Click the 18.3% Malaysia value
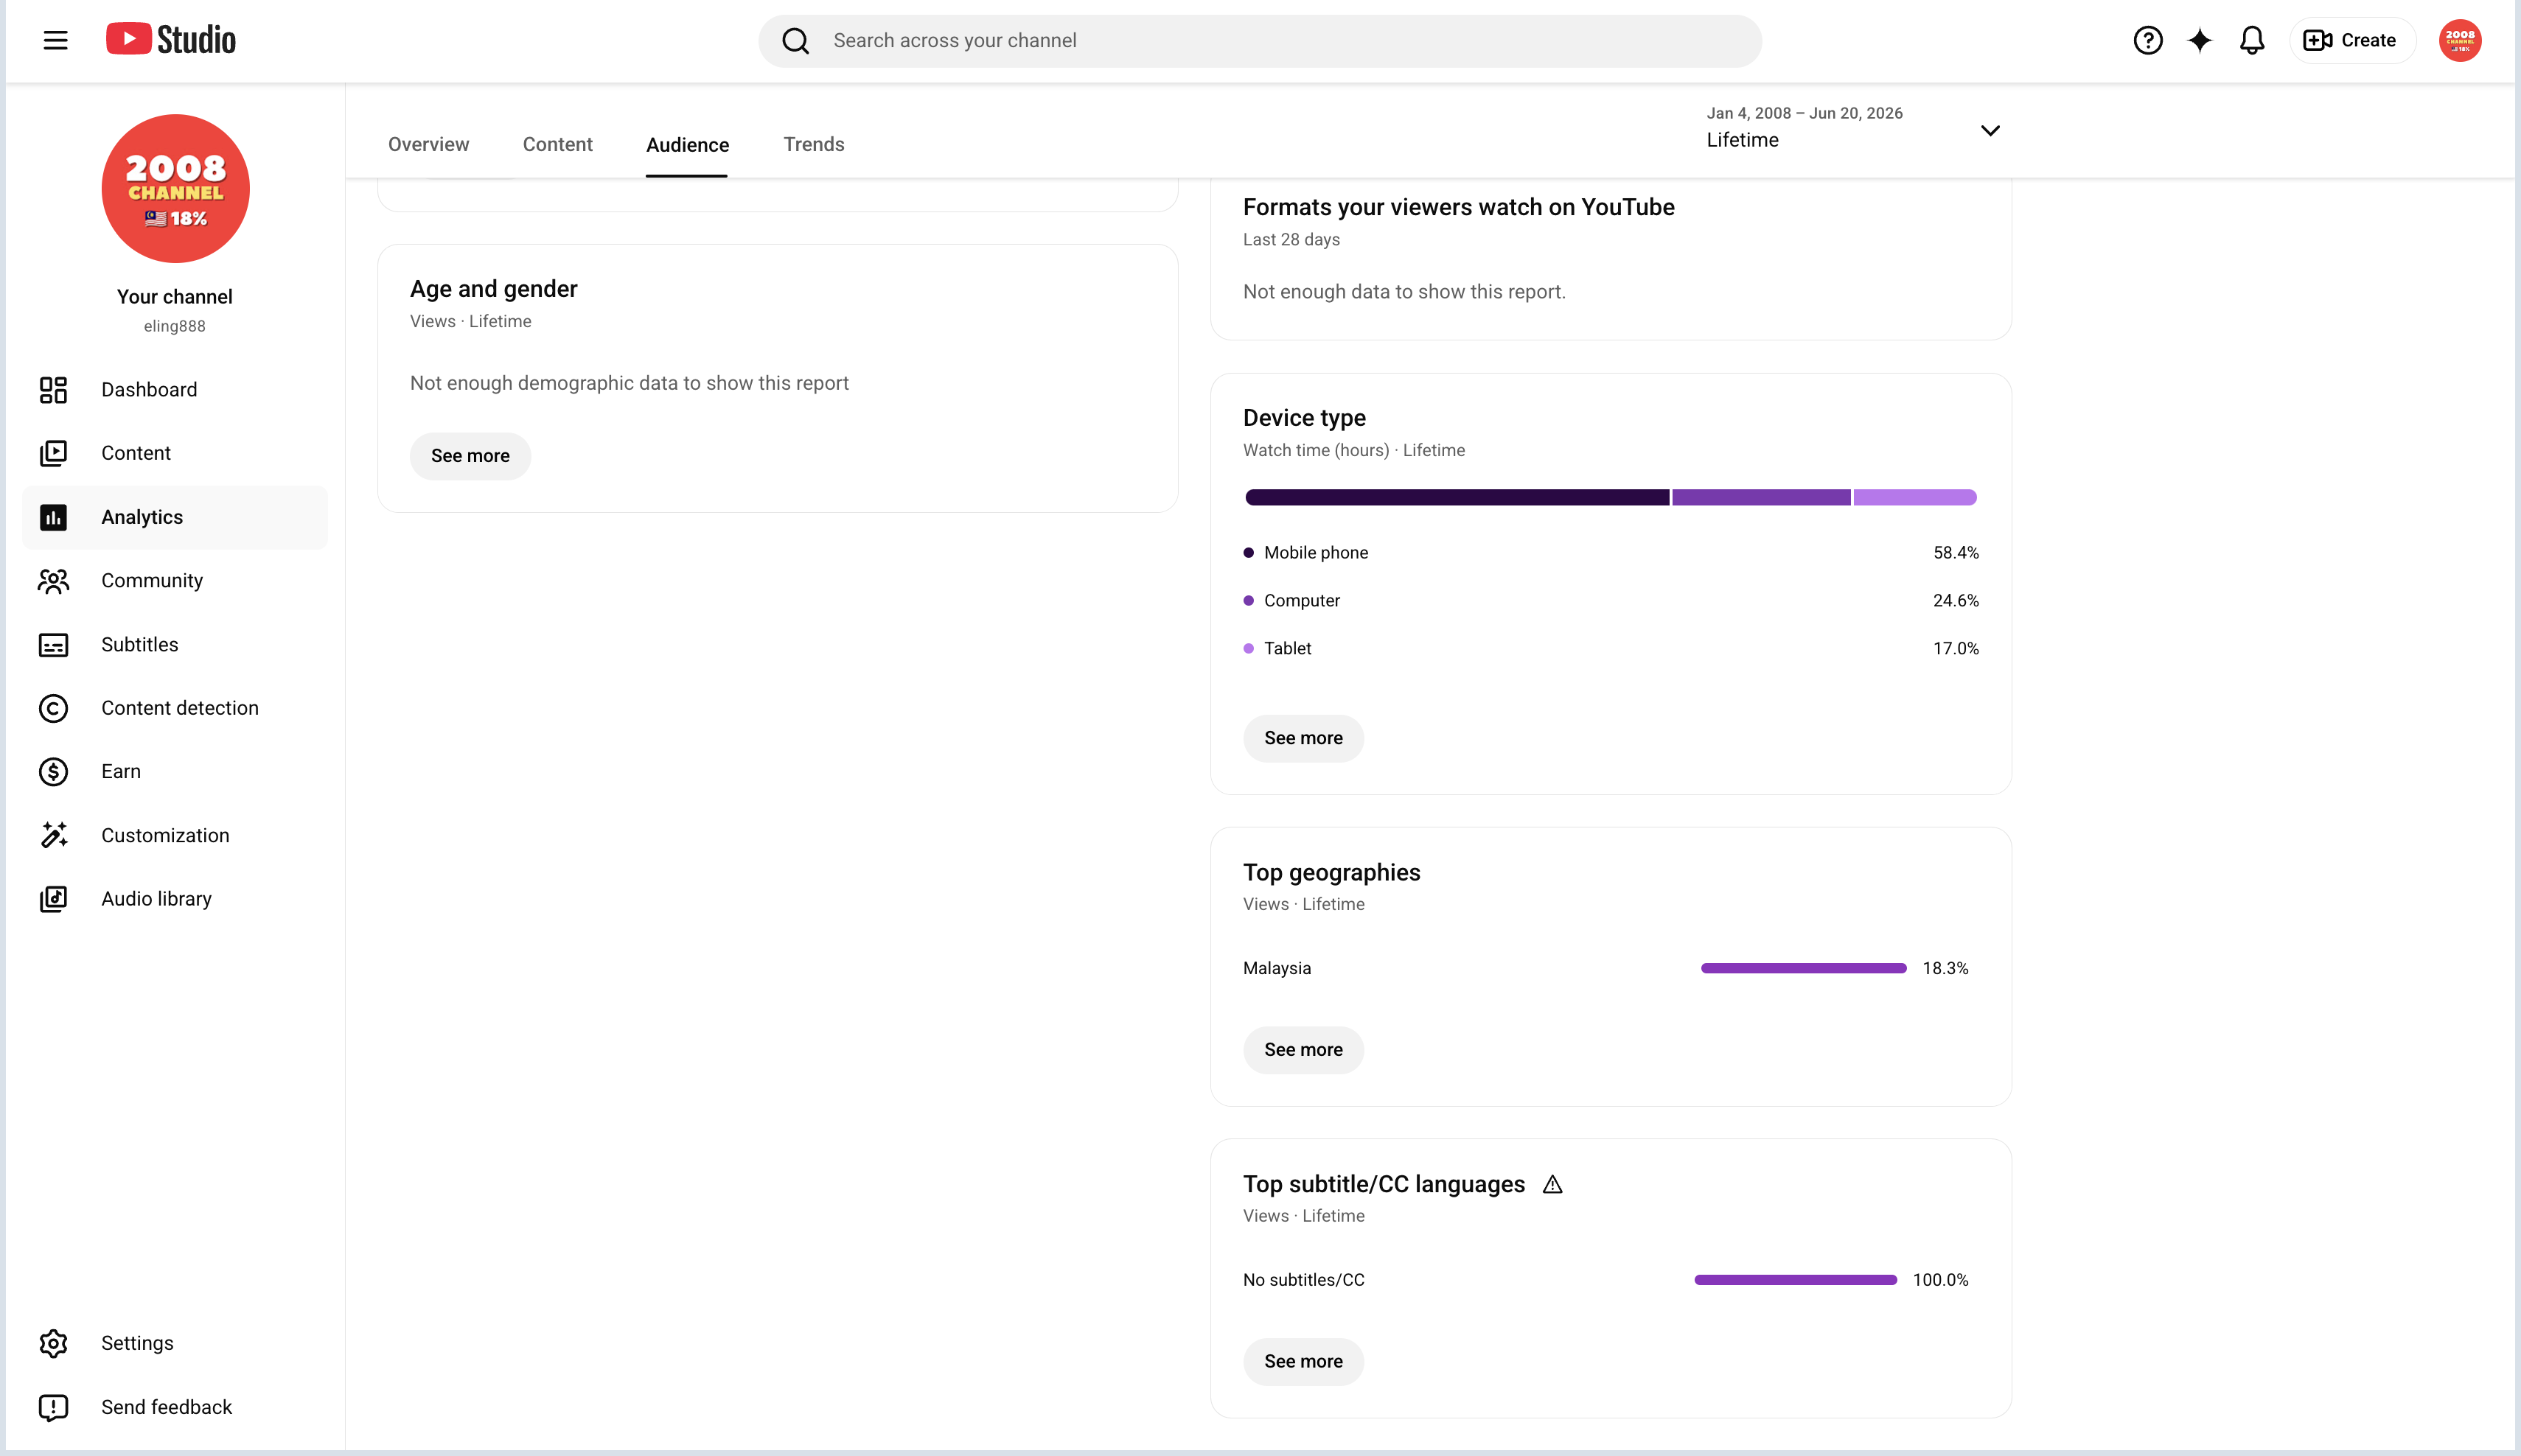 [1945, 968]
